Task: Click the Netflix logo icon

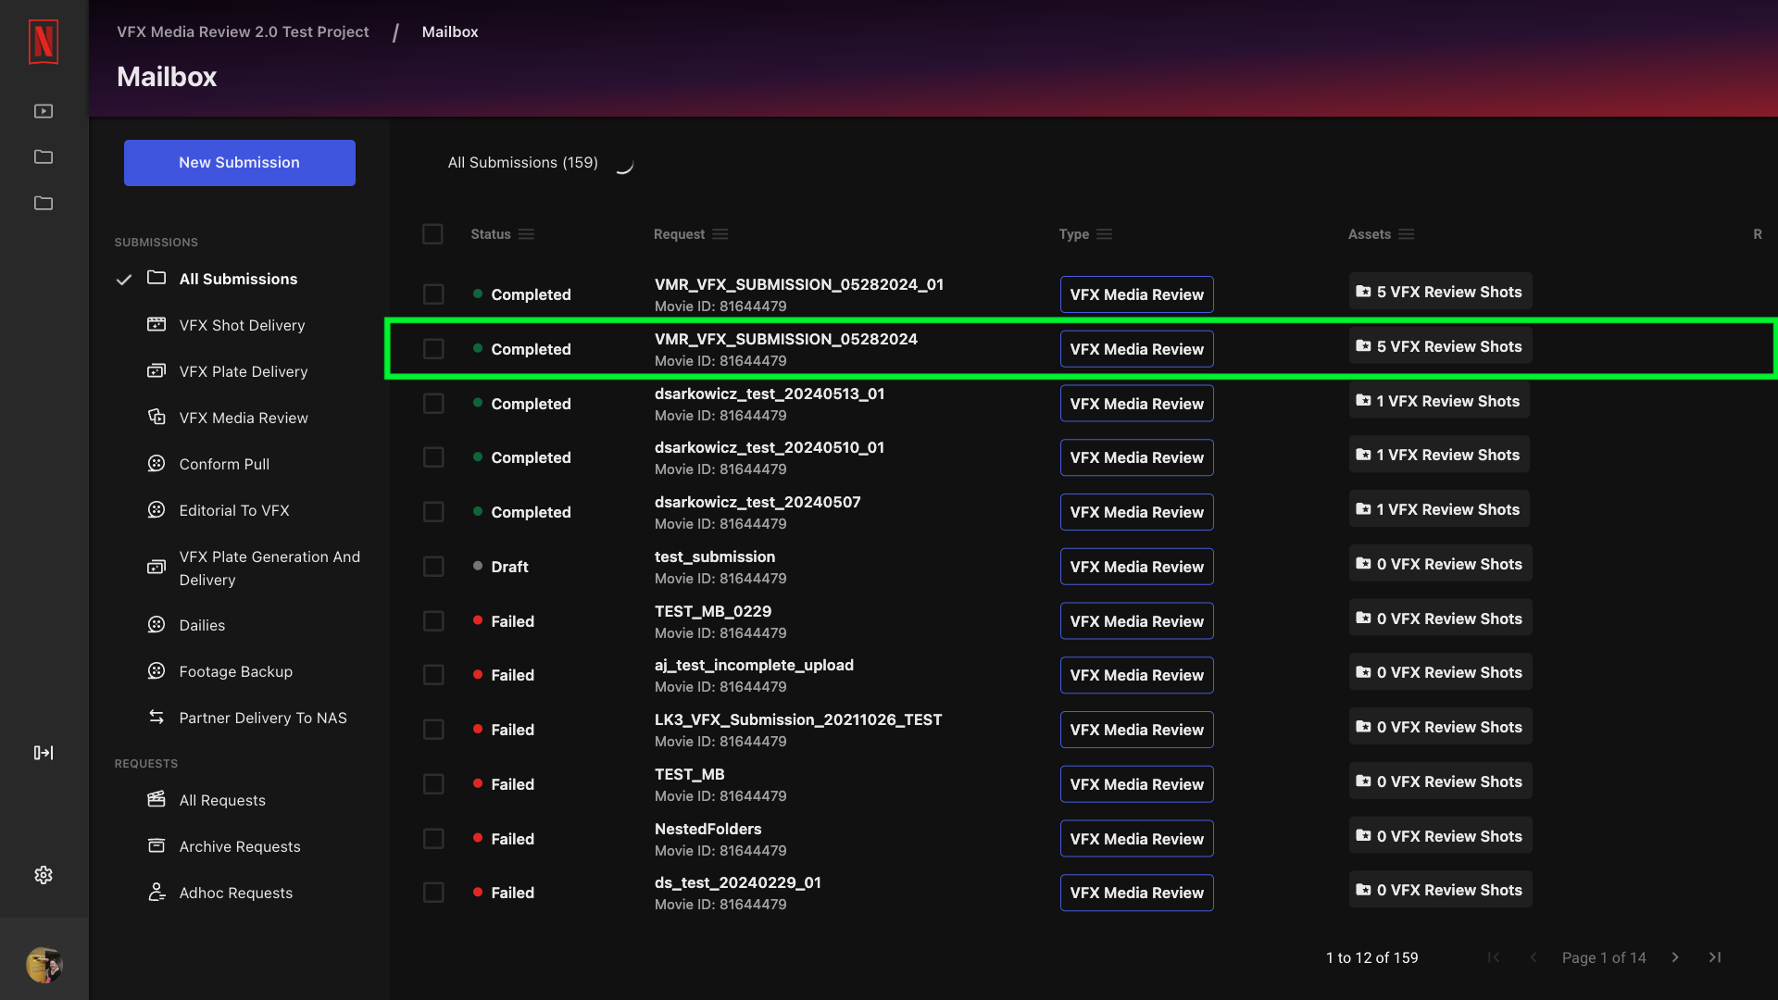Action: [44, 42]
